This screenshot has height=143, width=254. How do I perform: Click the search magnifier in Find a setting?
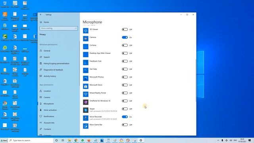point(76,28)
